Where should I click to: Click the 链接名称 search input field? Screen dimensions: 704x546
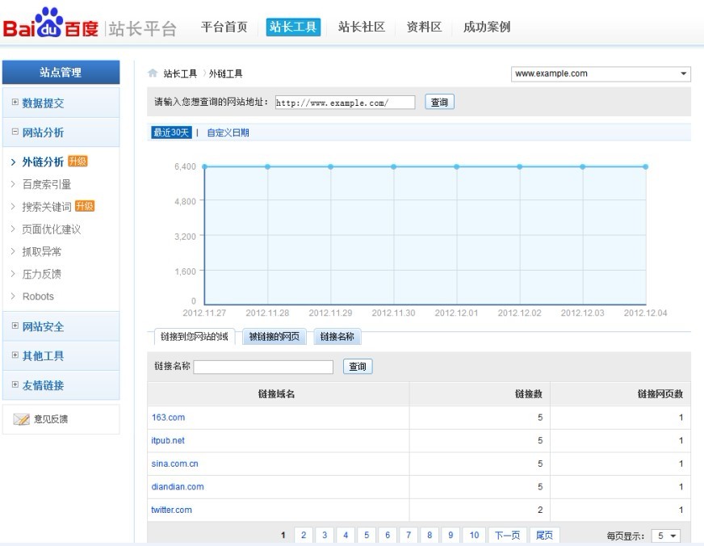click(x=263, y=367)
